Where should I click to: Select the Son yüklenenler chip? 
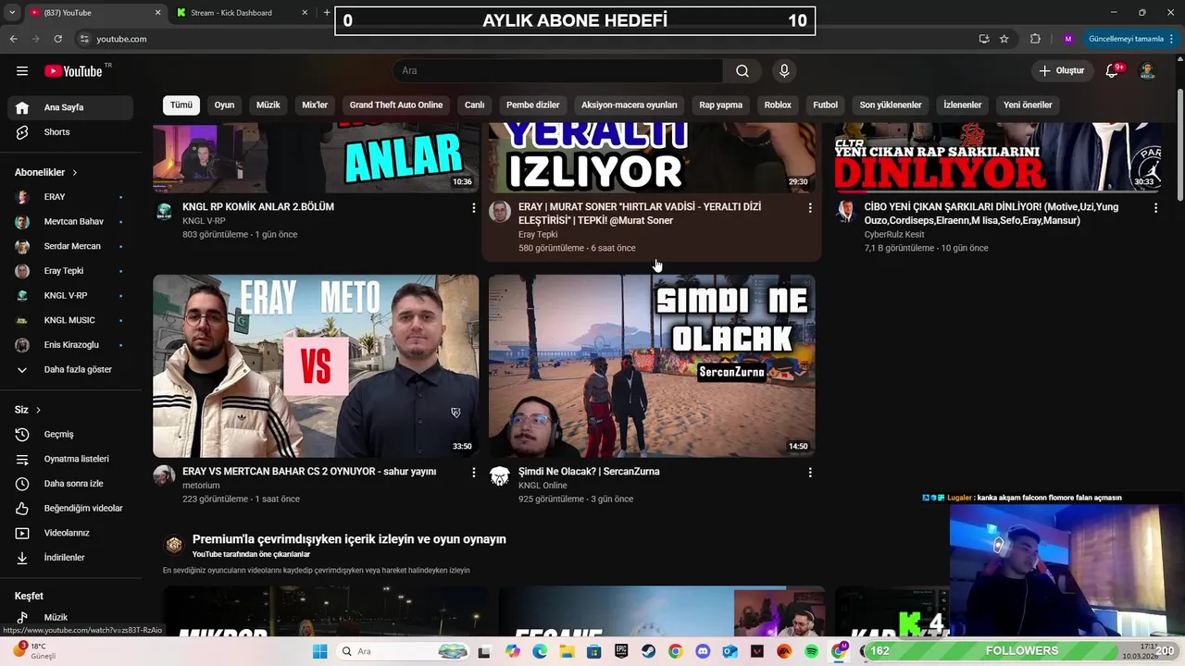click(891, 105)
